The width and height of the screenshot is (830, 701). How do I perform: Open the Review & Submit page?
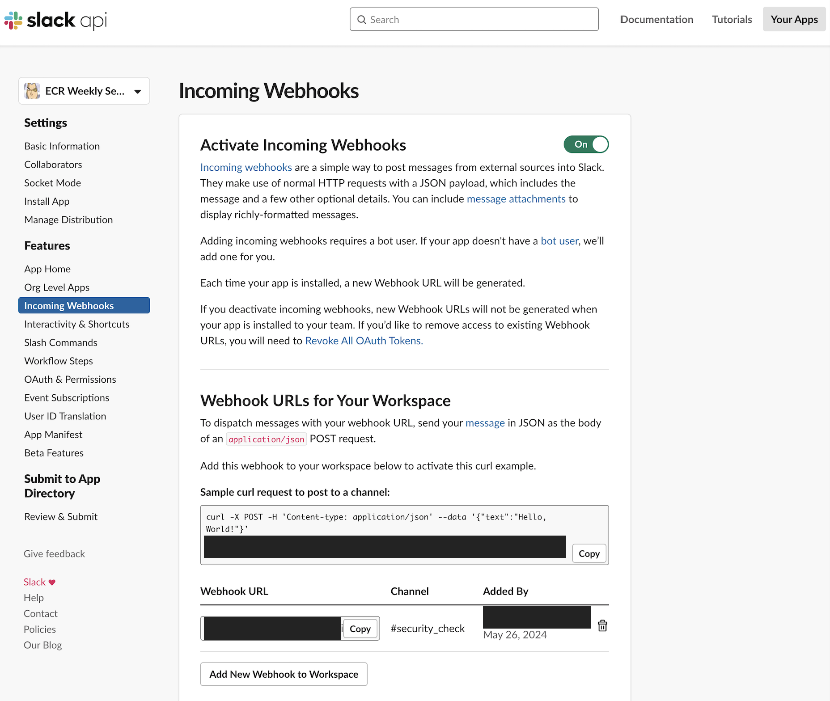(x=61, y=516)
